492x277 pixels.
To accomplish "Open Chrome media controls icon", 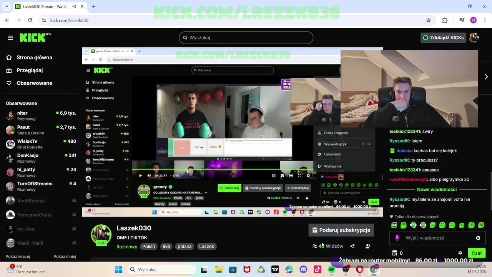I will coord(462,20).
